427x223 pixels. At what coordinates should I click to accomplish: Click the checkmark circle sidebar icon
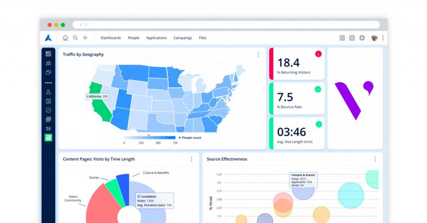(48, 110)
